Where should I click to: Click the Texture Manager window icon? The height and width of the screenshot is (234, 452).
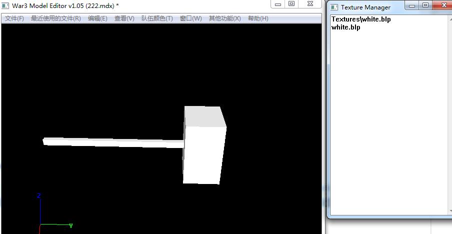[x=333, y=7]
